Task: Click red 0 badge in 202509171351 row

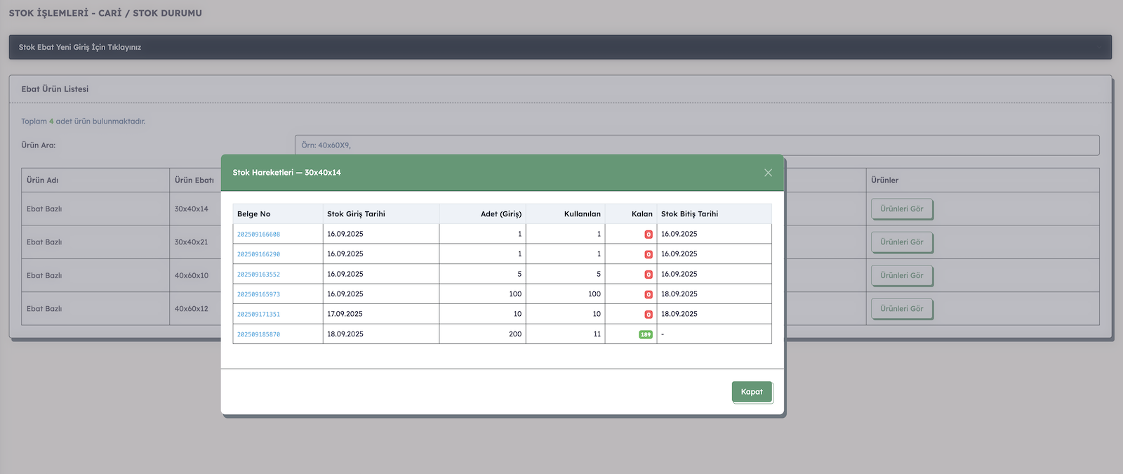Action: coord(649,315)
